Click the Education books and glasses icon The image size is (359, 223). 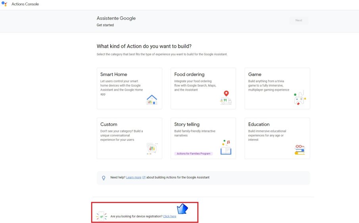[x=300, y=149]
